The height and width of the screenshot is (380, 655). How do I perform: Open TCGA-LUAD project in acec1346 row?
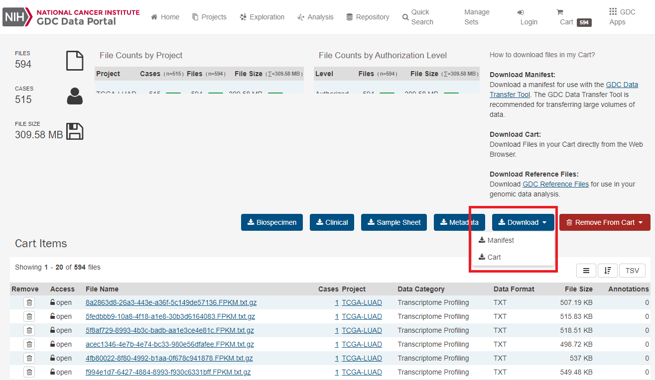[x=362, y=344]
